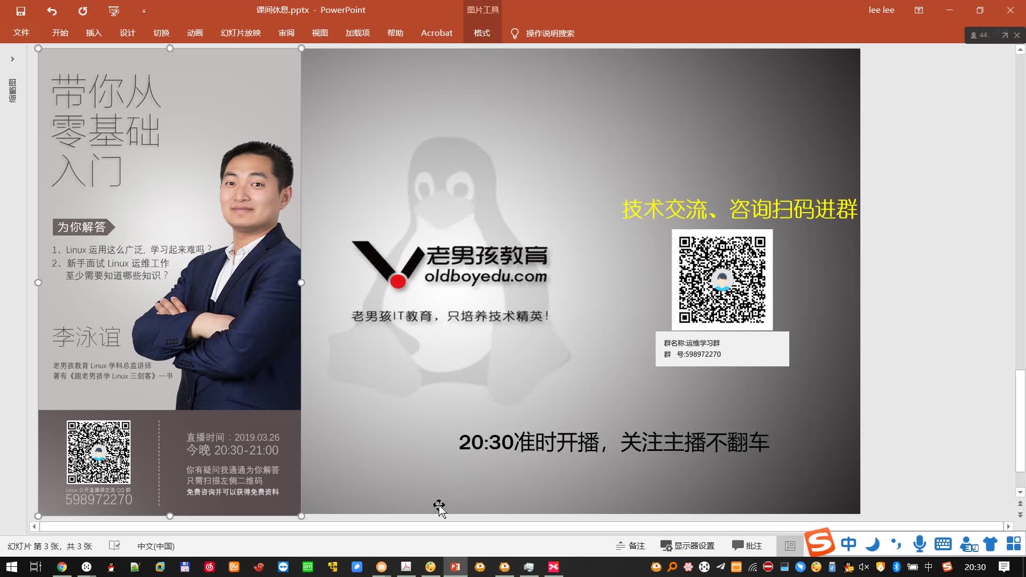Toggle muted volume icon in system tray

pos(864,567)
